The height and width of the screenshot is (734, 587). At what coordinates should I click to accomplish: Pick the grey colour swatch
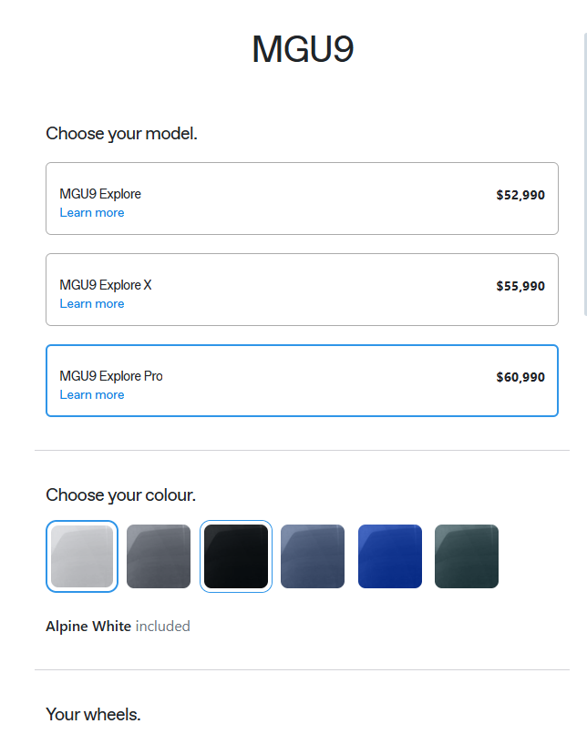(159, 556)
